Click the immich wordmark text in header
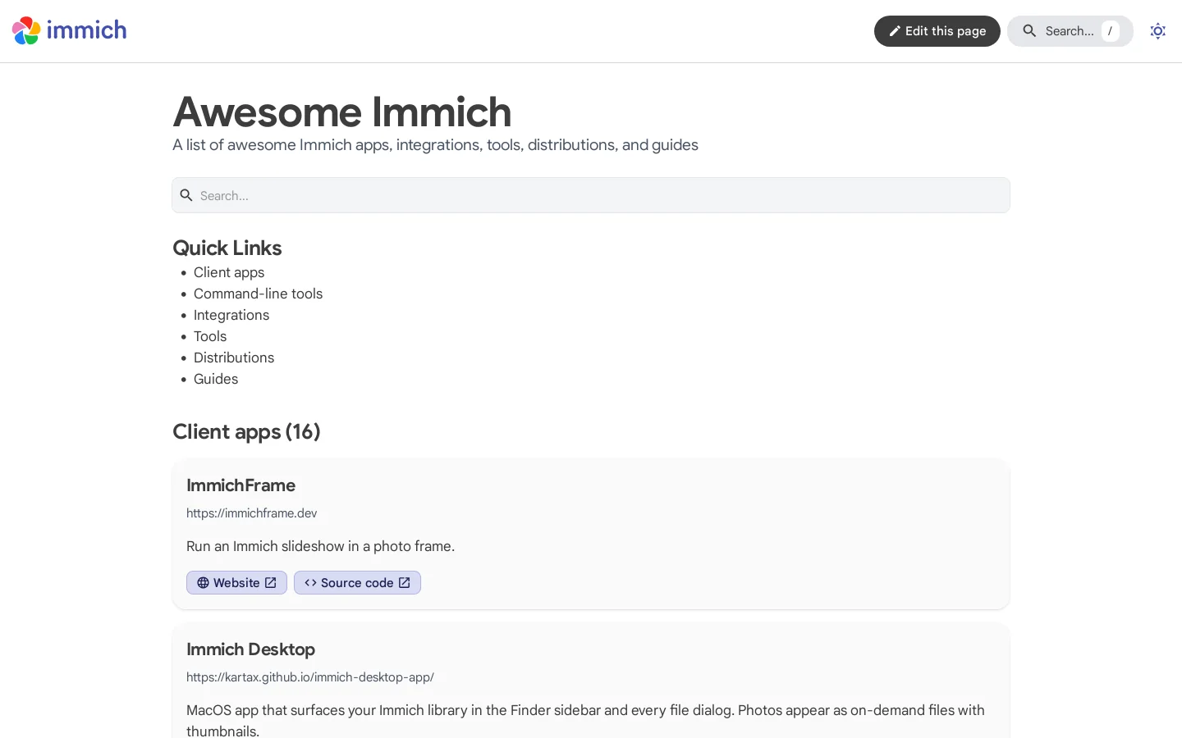Image resolution: width=1182 pixels, height=738 pixels. (86, 30)
